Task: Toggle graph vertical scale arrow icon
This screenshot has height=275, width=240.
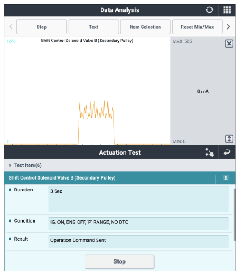Action: (229, 139)
